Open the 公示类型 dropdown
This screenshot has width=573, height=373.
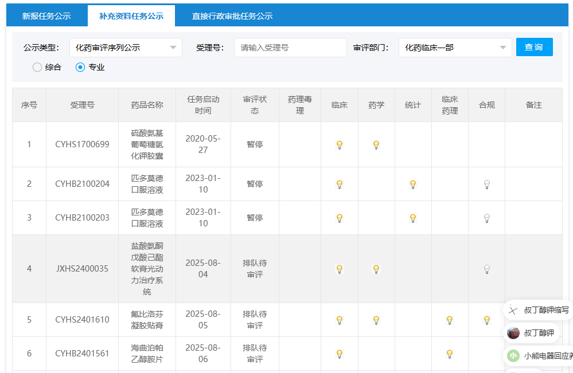coord(126,48)
